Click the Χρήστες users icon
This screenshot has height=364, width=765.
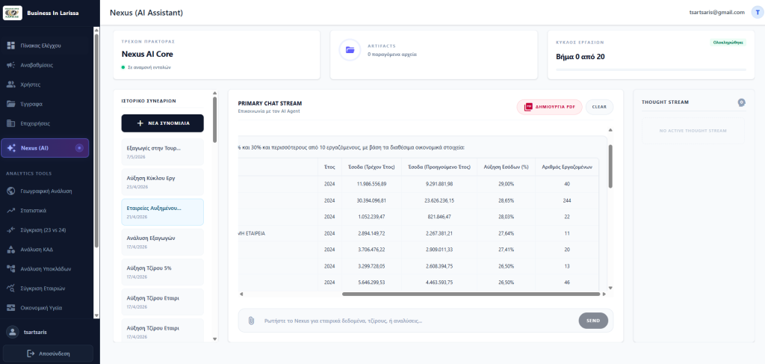tap(10, 84)
